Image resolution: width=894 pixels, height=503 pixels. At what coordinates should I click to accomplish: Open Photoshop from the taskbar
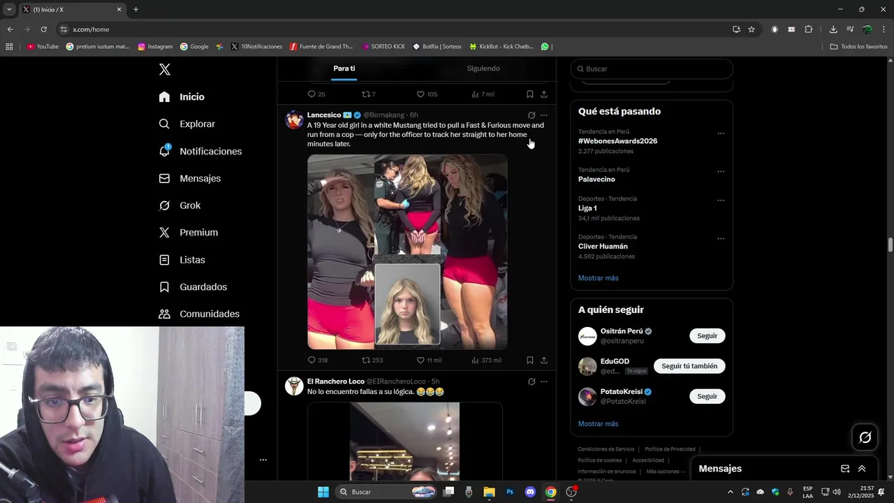(510, 492)
